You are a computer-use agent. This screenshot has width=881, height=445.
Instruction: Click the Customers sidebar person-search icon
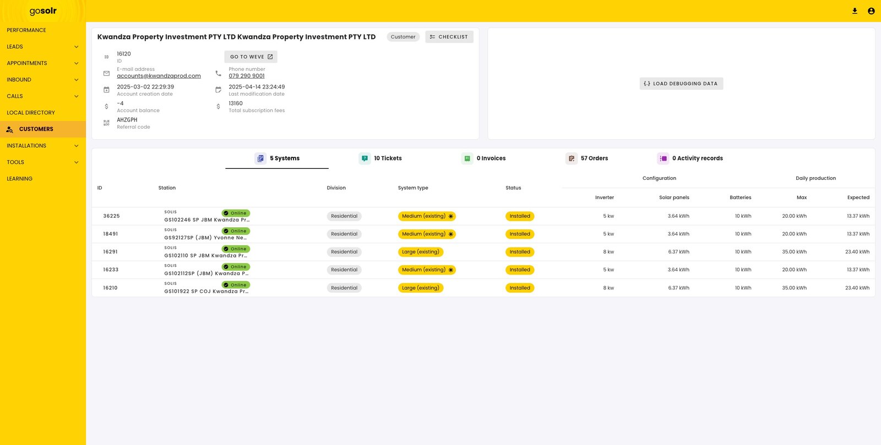coord(9,129)
